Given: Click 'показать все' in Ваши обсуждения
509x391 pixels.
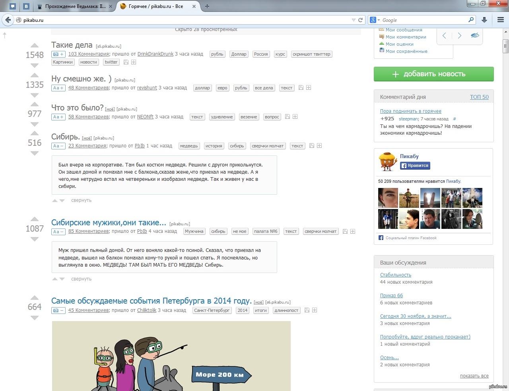Looking at the screenshot, I should [474, 376].
